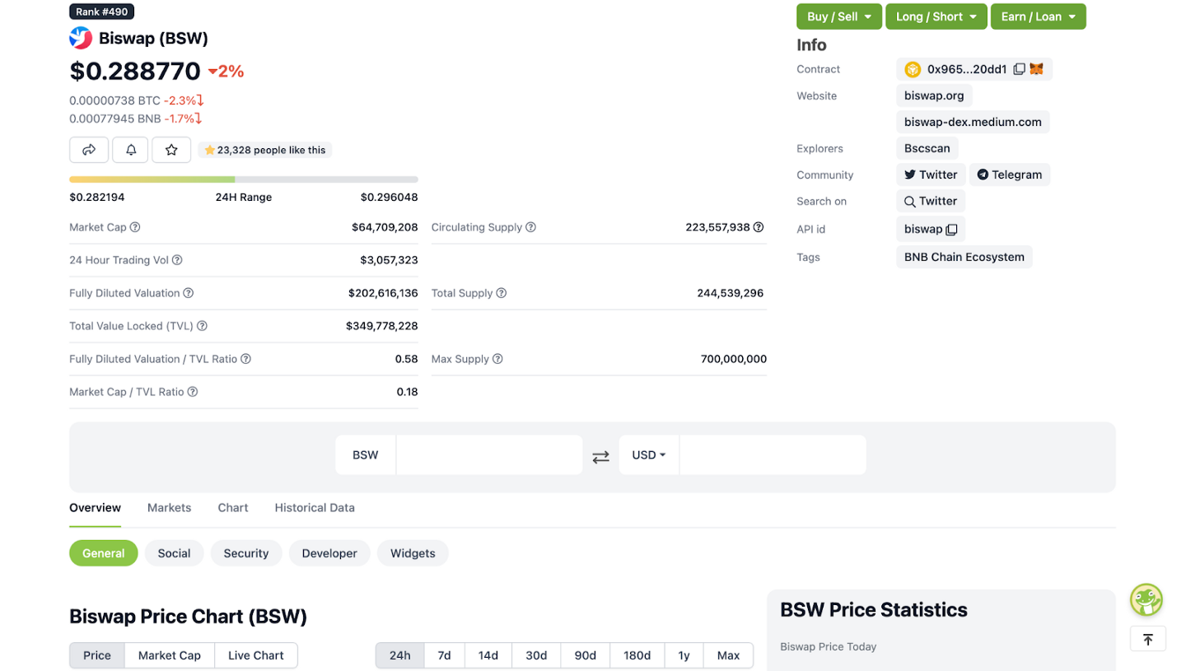Switch to the Chart tab
1186x671 pixels.
coord(233,508)
